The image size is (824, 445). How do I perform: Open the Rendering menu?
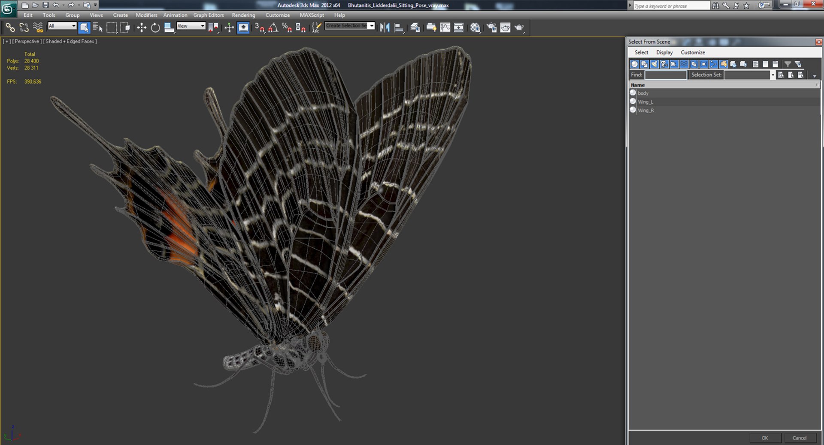point(243,15)
